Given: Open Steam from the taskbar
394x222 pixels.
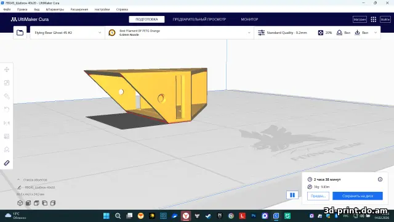Looking at the screenshot, I should click(x=208, y=216).
